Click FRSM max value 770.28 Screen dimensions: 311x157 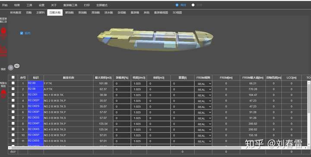tap(253, 90)
